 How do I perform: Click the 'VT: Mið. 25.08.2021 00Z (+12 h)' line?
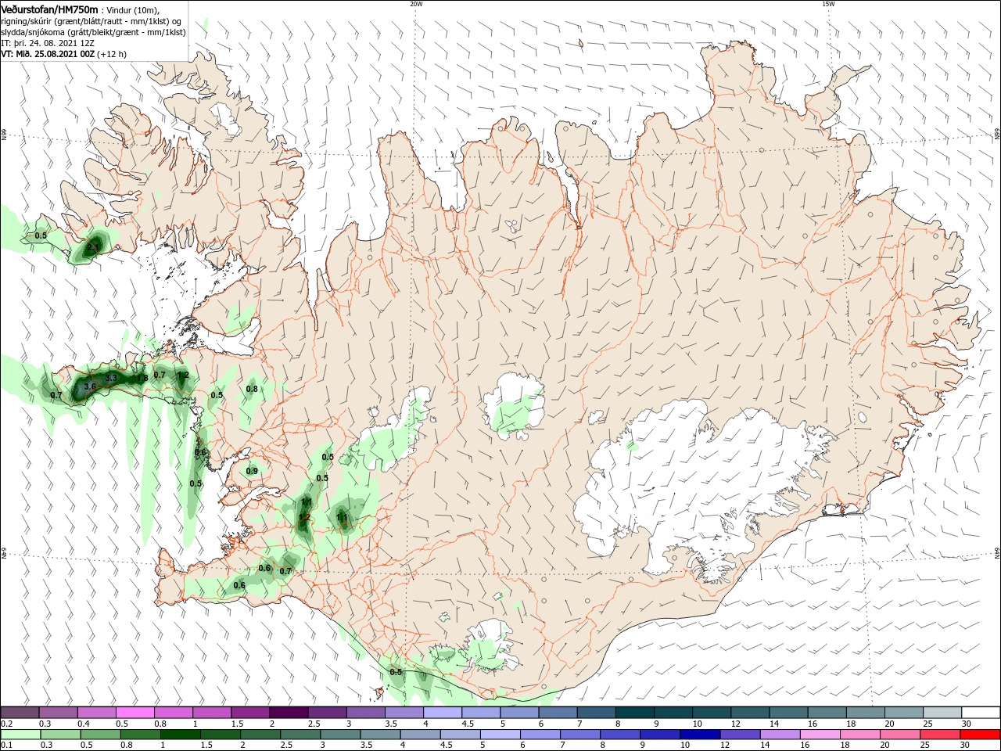pyautogui.click(x=64, y=54)
